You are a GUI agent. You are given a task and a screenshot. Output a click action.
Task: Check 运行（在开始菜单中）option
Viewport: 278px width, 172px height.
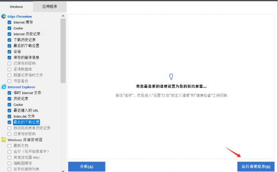pos(9,152)
